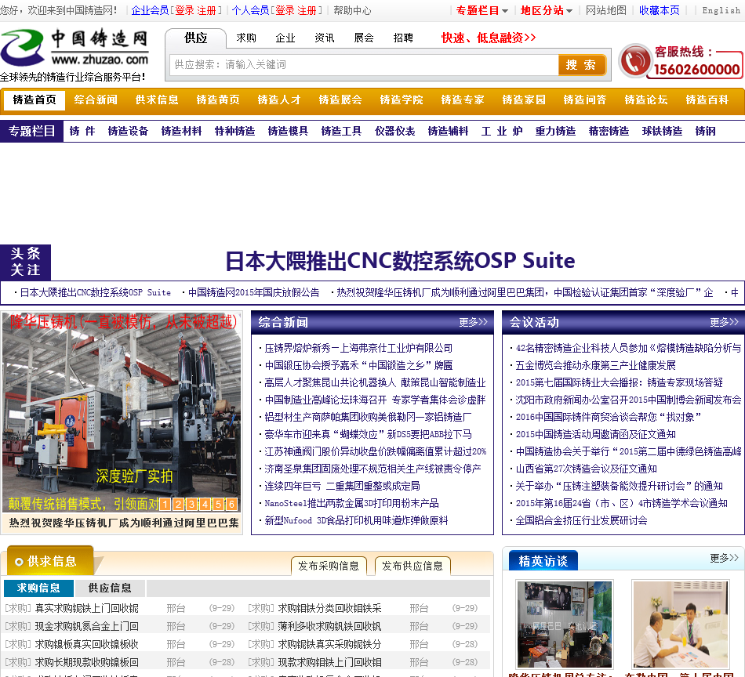Open 特种铸造 category in 专题栏目 bar
This screenshot has width=745, height=677.
tap(234, 131)
